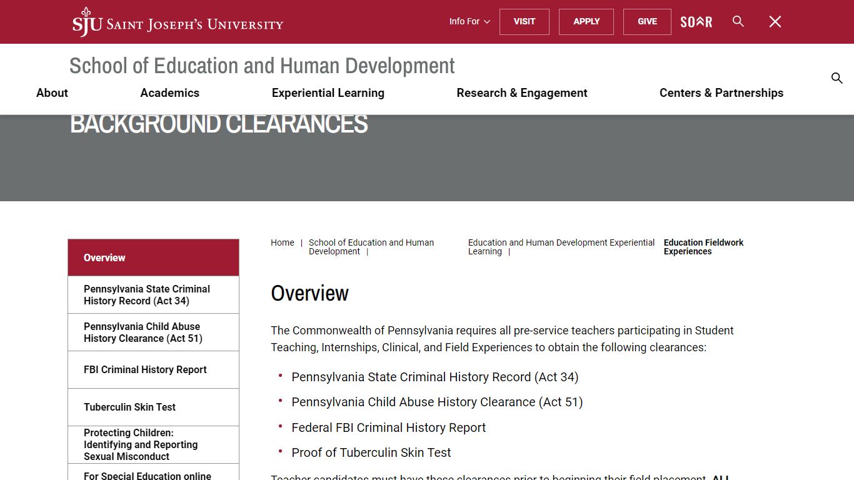Click the GIVE button
This screenshot has width=854, height=480.
point(647,22)
